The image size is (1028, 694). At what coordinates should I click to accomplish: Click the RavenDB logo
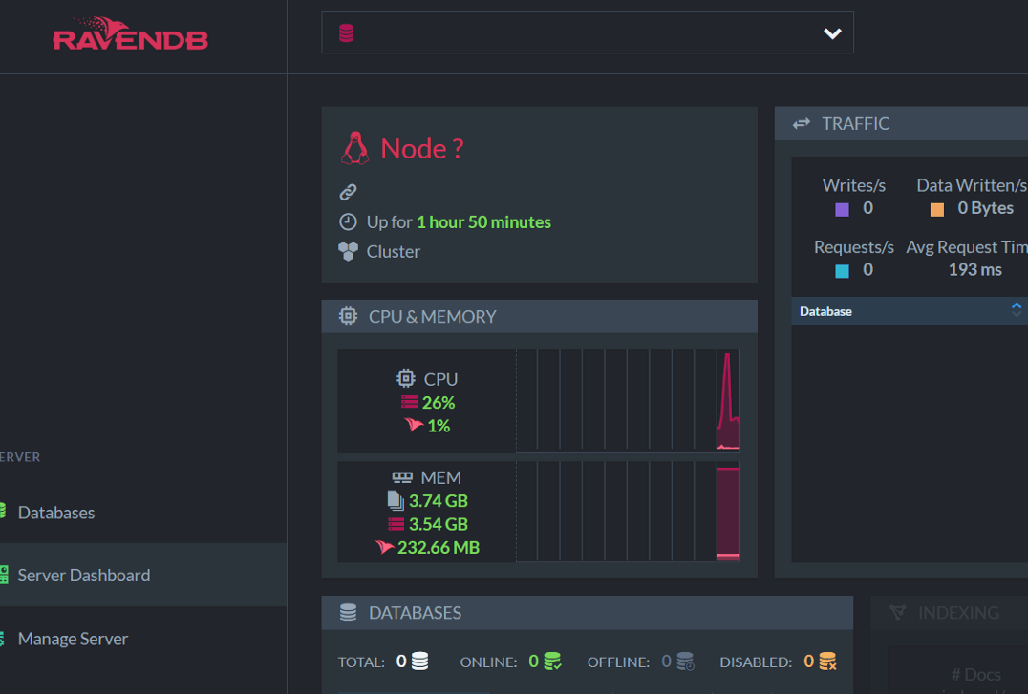click(130, 34)
